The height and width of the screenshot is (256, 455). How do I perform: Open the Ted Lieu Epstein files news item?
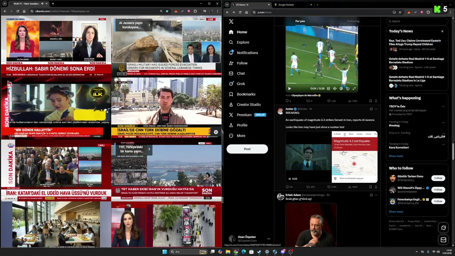tap(417, 45)
